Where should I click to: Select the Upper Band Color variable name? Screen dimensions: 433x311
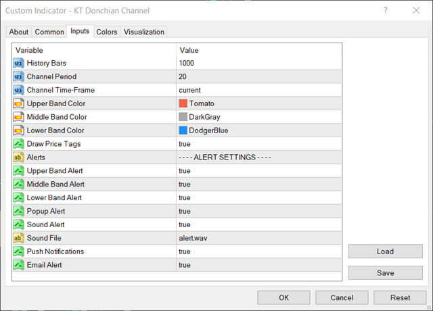pyautogui.click(x=56, y=103)
